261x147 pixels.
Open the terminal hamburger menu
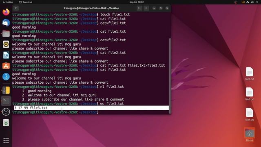[x=146, y=8]
